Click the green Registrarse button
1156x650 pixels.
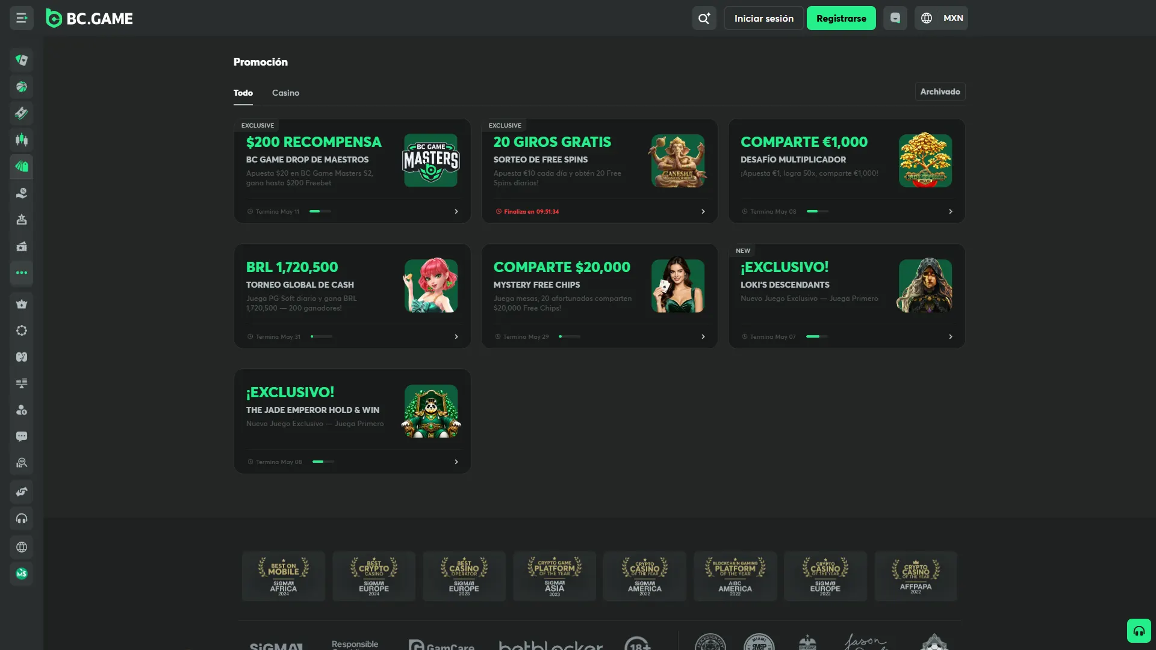pos(841,18)
